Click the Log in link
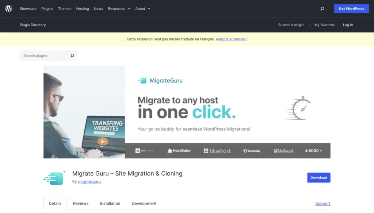Viewport: 374px width, 213px height. coord(348,25)
